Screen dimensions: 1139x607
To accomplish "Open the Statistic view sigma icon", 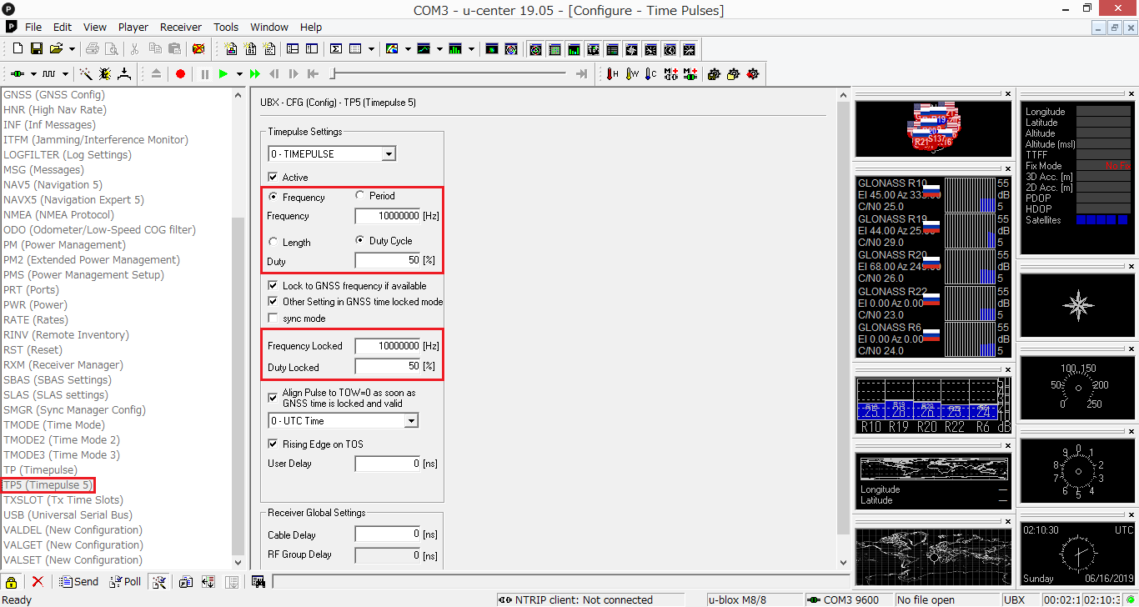I will [x=336, y=49].
